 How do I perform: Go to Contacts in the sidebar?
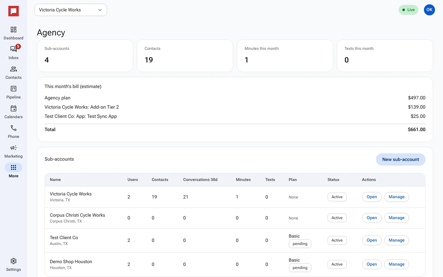coord(14,73)
